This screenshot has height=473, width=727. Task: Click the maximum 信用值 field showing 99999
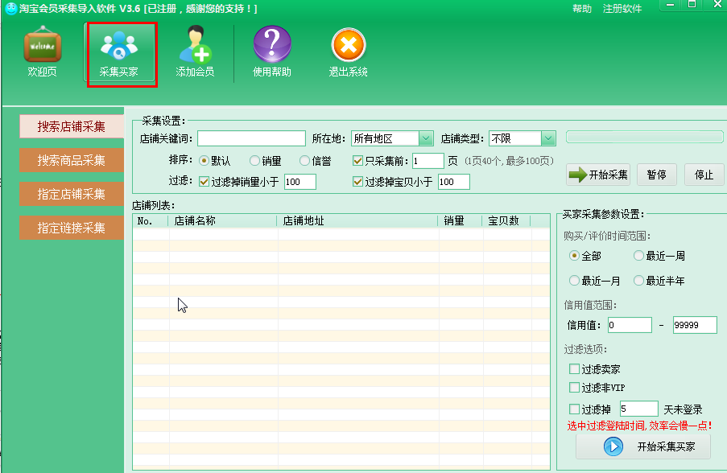point(695,325)
